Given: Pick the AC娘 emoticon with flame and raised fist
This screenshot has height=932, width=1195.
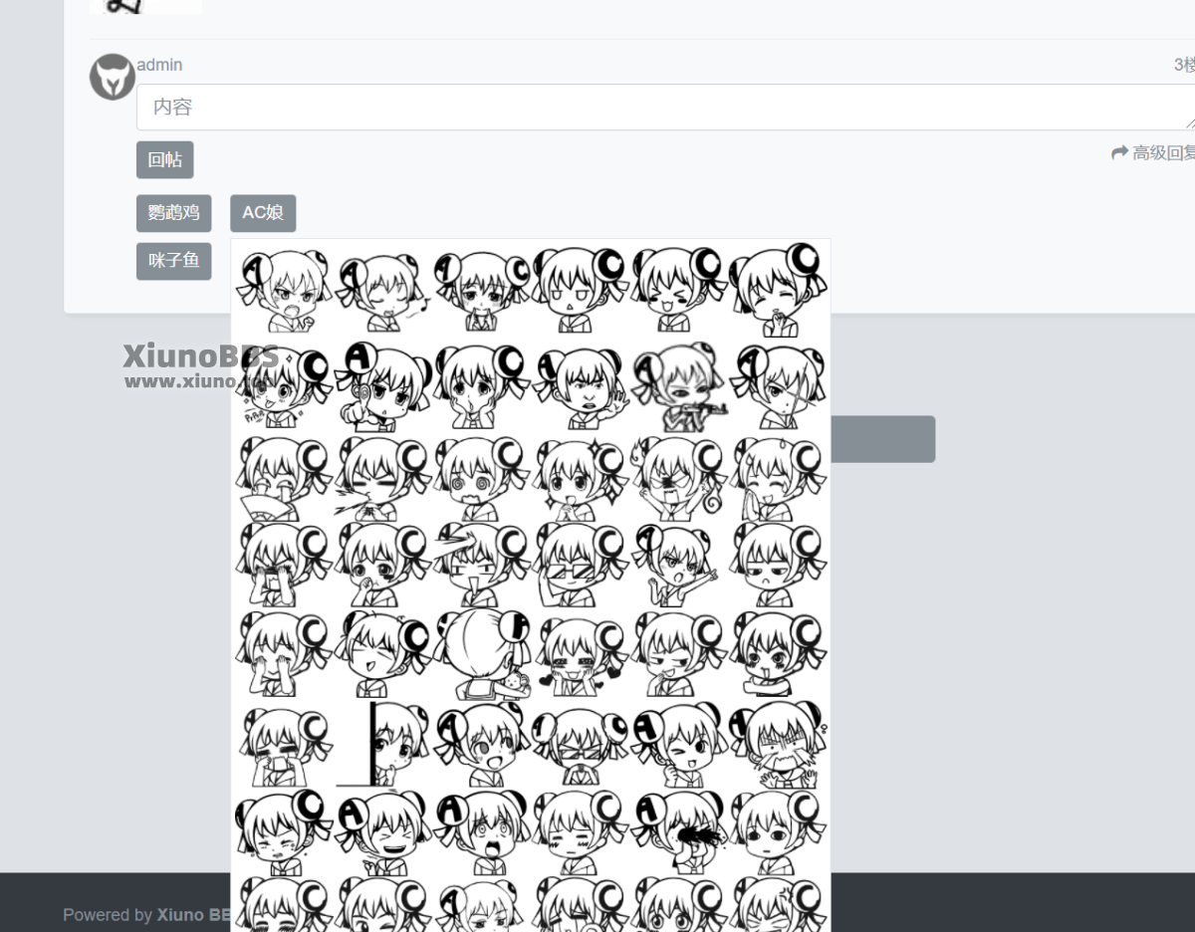Looking at the screenshot, I should point(679,477).
